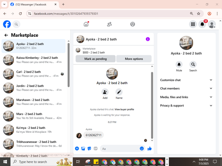Open the account profile avatar menu
The image size is (222, 166).
pos(212,24)
